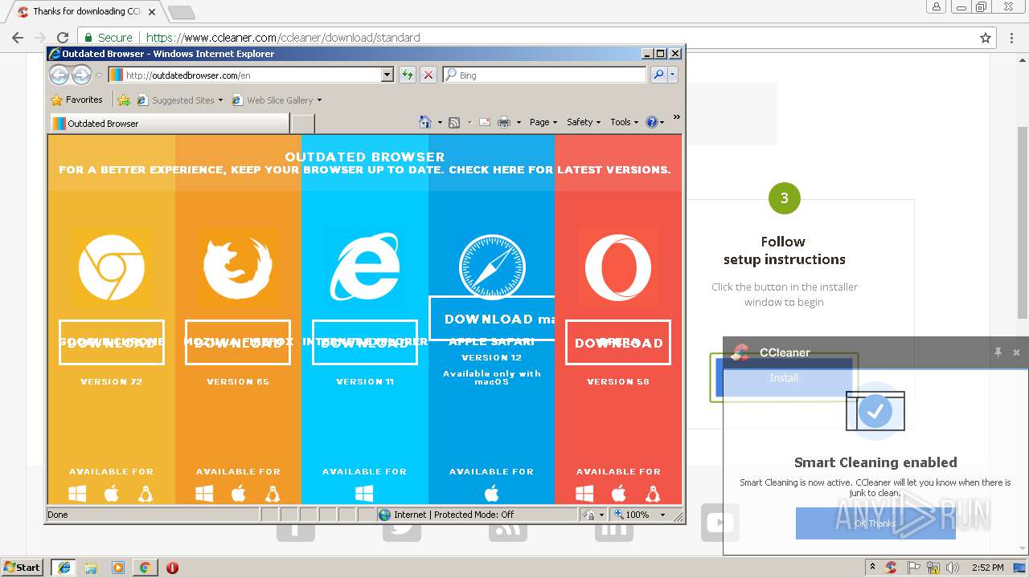Open the Tools menu in IE
1029x578 pixels.
(624, 122)
